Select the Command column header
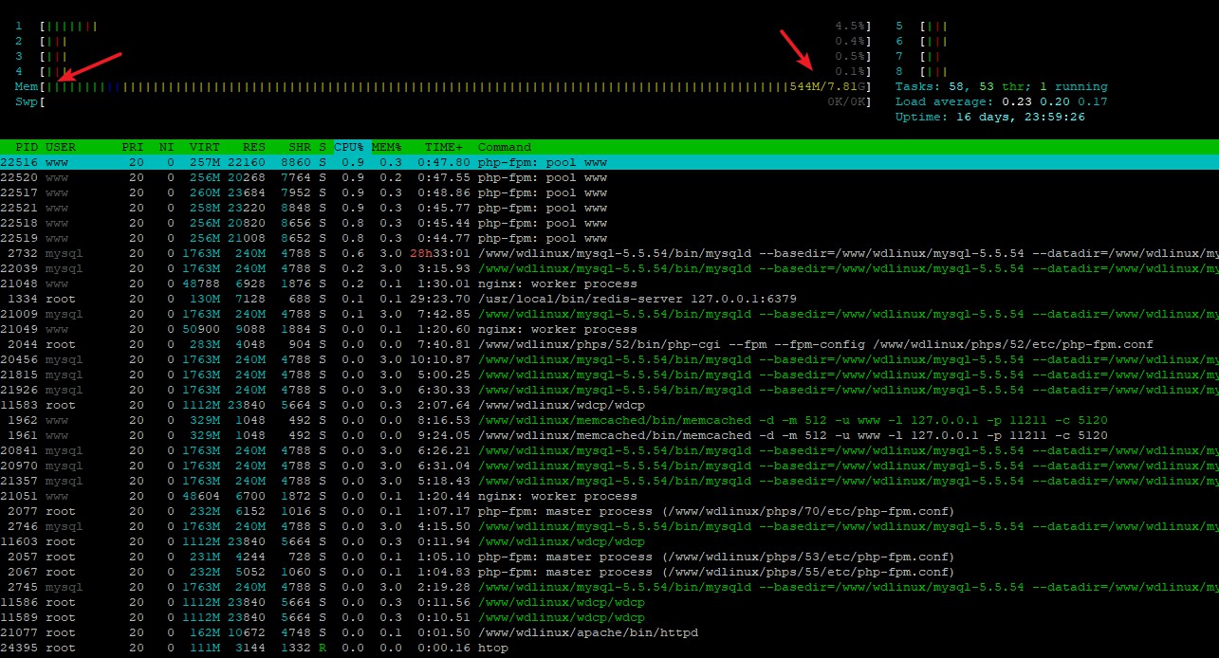The height and width of the screenshot is (658, 1219). click(x=505, y=147)
